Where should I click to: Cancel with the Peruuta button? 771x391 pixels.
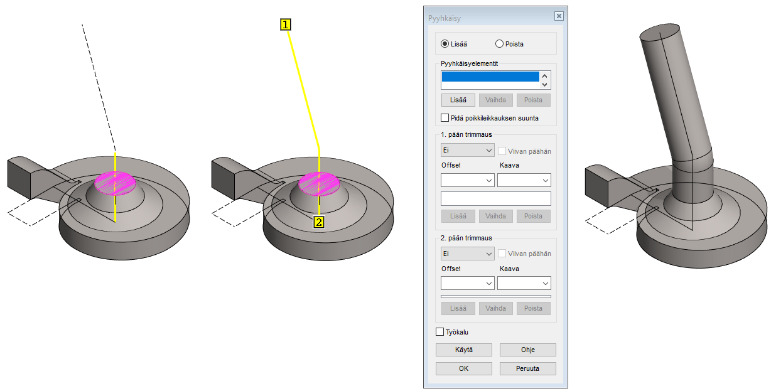(x=527, y=368)
